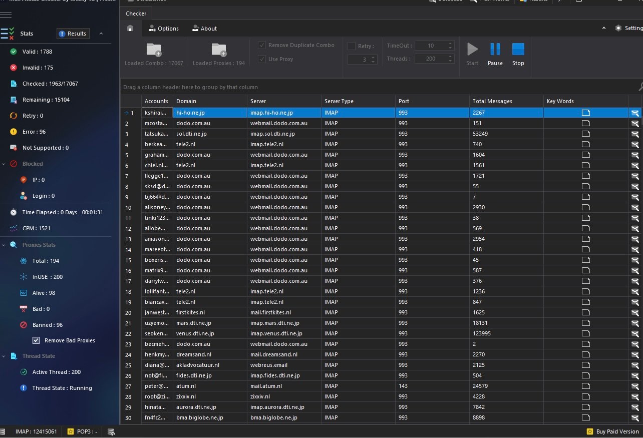This screenshot has height=438, width=643.
Task: Click the Proxies Stats magnifier icon
Action: tap(14, 245)
